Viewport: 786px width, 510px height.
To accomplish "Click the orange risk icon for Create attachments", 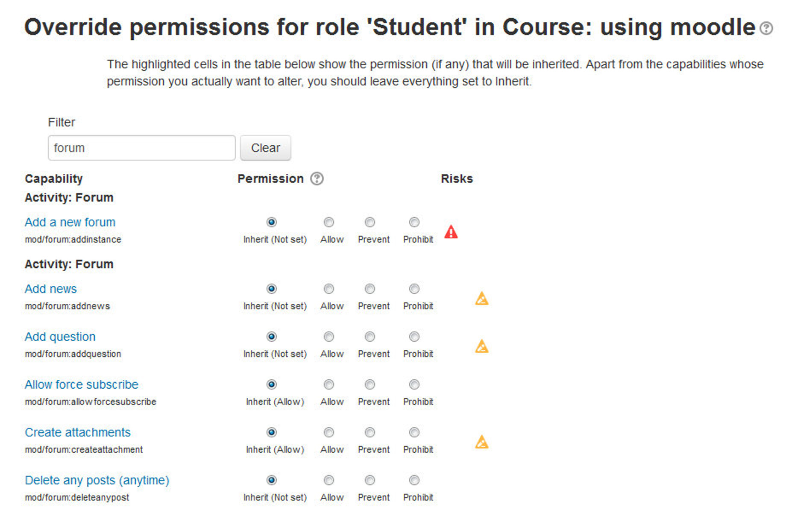I will (481, 442).
